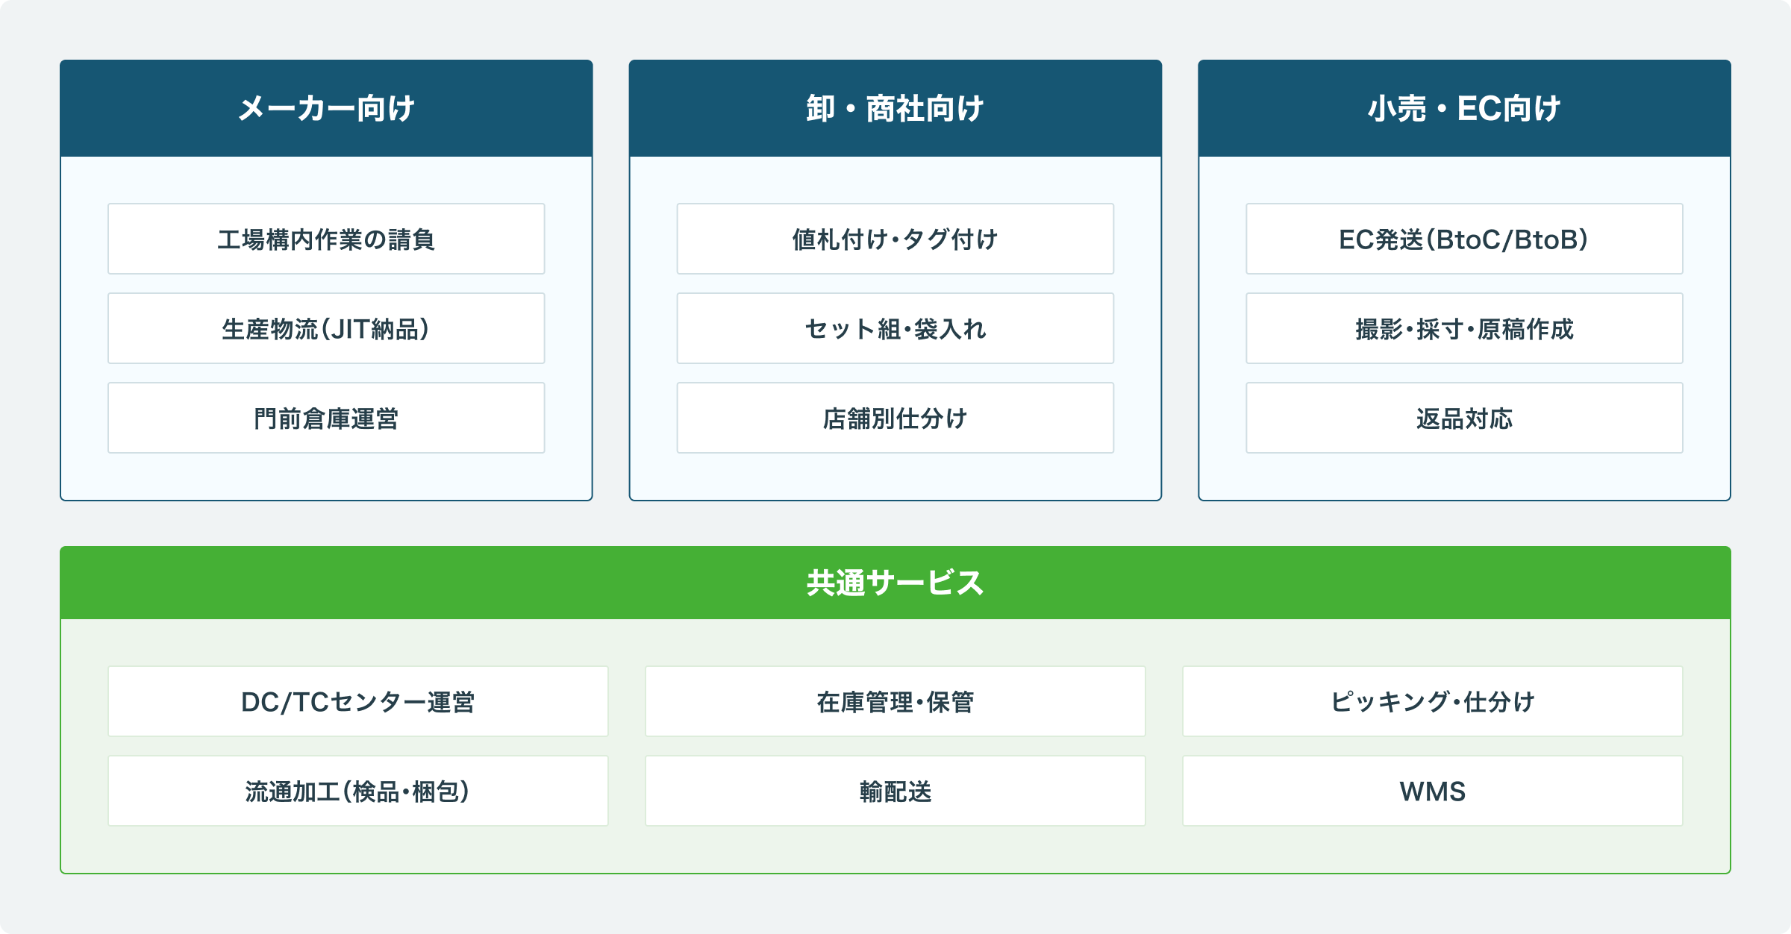
Task: Select 在庫管理・保管 box
Action: tap(895, 702)
